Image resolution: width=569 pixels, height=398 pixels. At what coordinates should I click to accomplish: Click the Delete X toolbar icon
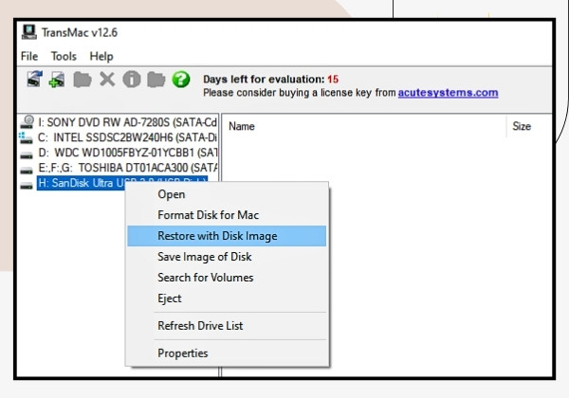click(x=107, y=79)
